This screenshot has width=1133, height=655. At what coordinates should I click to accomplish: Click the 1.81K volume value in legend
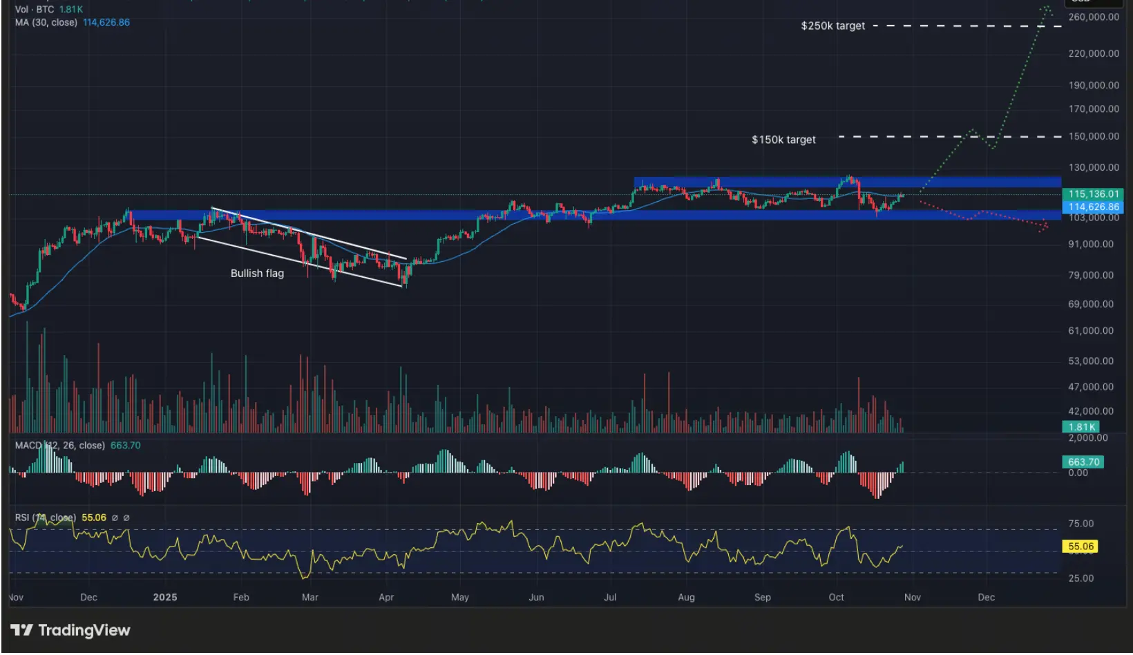point(71,10)
